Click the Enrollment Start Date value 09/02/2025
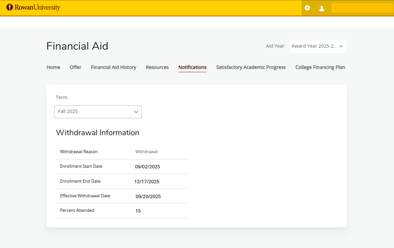The width and height of the screenshot is (394, 248). coord(147,167)
